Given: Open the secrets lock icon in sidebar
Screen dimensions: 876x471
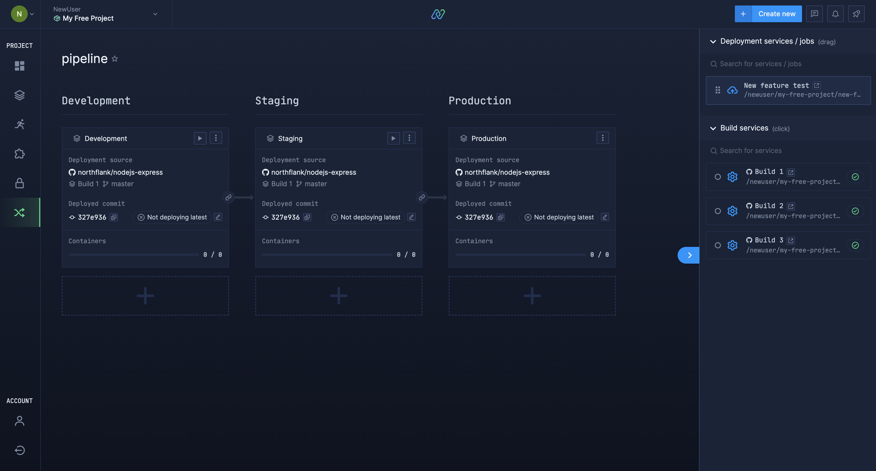Looking at the screenshot, I should 20,183.
